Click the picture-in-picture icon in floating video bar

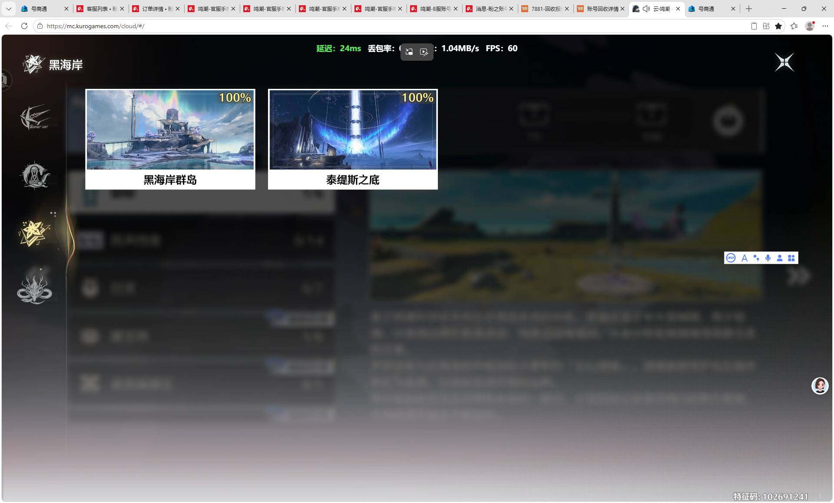[409, 52]
